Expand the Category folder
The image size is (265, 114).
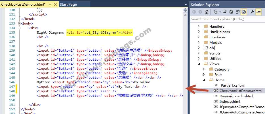point(204,69)
